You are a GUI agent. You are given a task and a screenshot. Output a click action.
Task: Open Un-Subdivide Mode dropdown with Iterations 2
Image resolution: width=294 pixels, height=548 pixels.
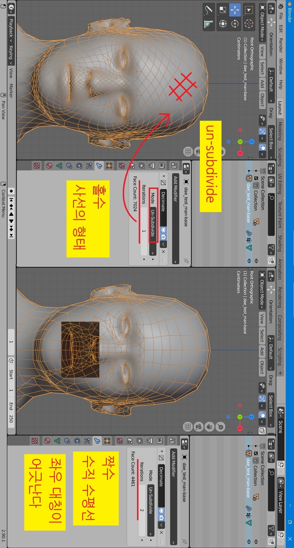[x=151, y=510]
